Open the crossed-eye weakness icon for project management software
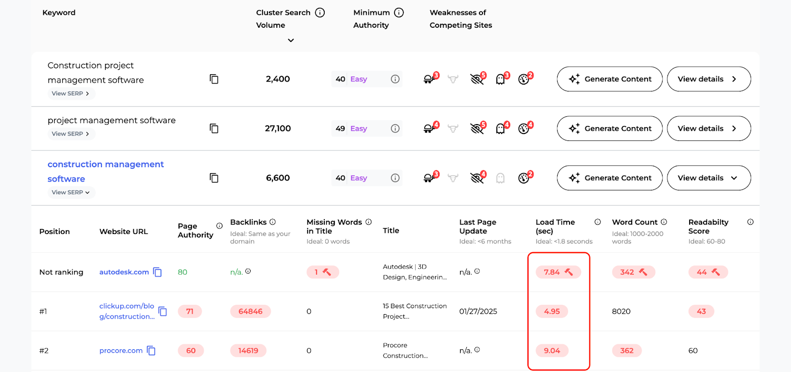Viewport: 791px width, 372px height. [x=476, y=128]
